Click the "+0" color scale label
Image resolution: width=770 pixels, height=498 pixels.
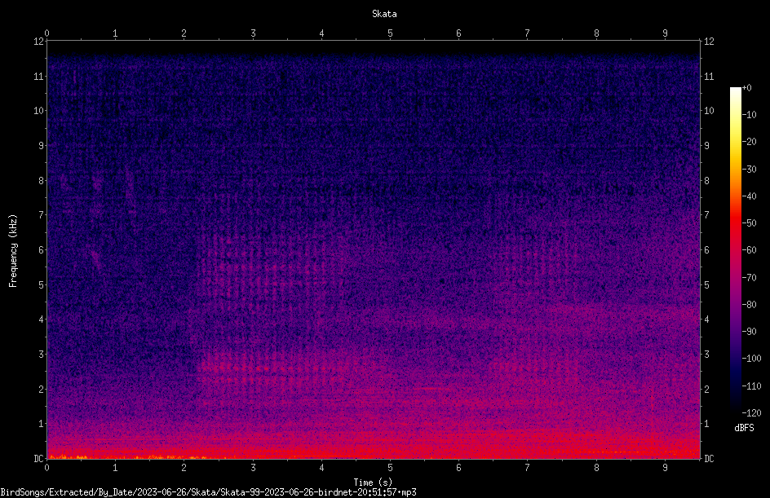click(746, 88)
